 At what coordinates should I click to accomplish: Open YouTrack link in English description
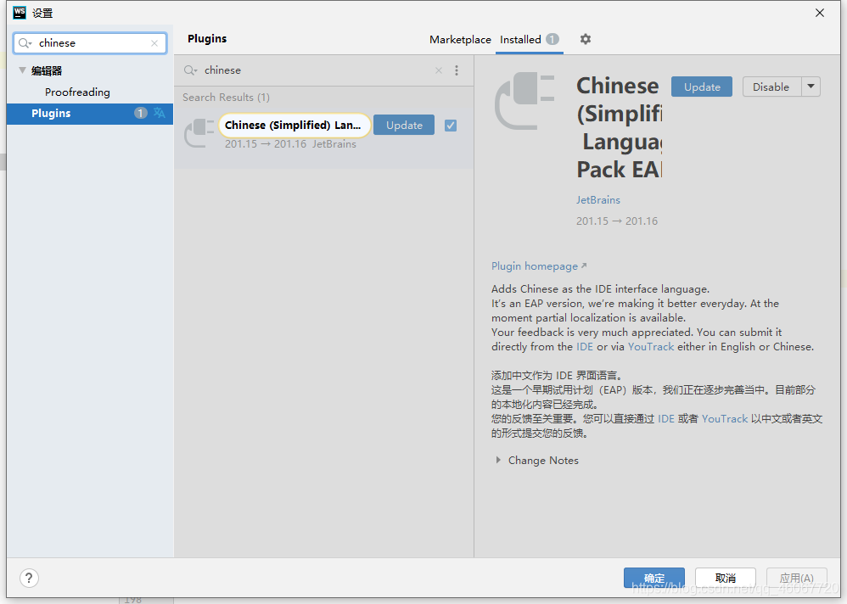[x=650, y=346]
